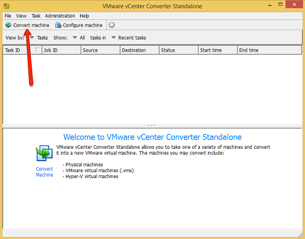Sort by the Destination column header
The height and width of the screenshot is (239, 305).
pos(140,50)
